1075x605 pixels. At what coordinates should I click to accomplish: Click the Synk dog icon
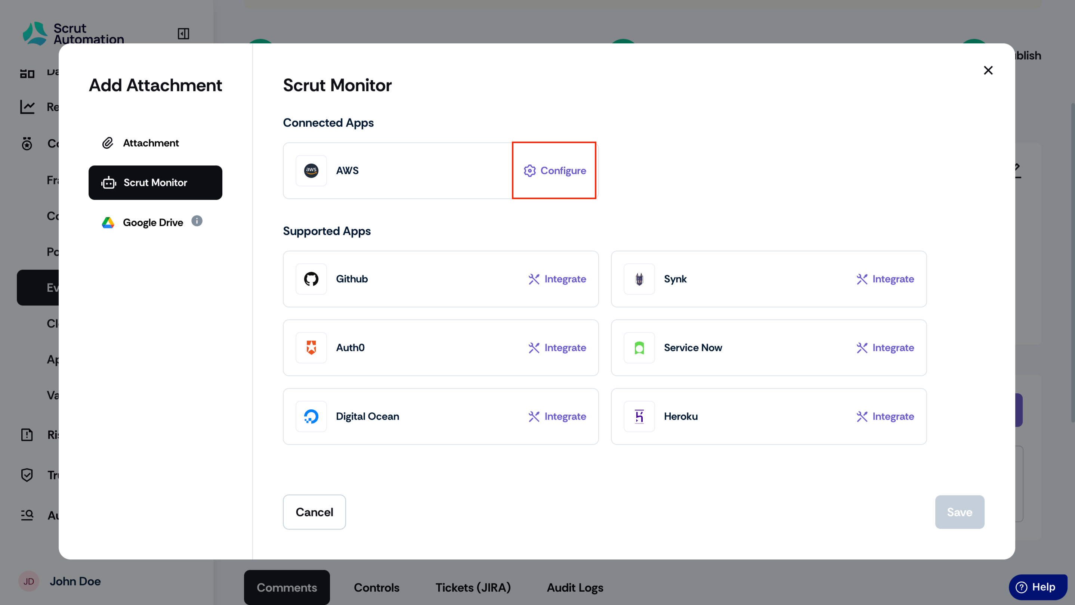tap(639, 279)
